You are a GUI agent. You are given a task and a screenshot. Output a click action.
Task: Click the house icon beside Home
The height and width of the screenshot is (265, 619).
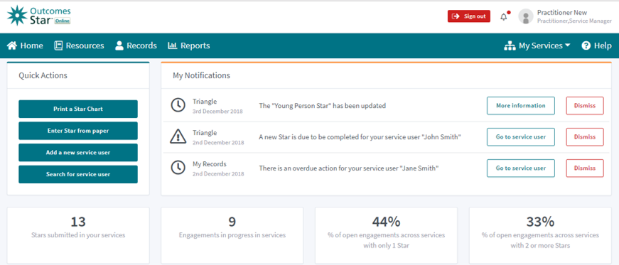(12, 45)
